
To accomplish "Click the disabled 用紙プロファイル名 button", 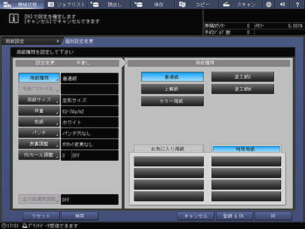I will pos(39,89).
